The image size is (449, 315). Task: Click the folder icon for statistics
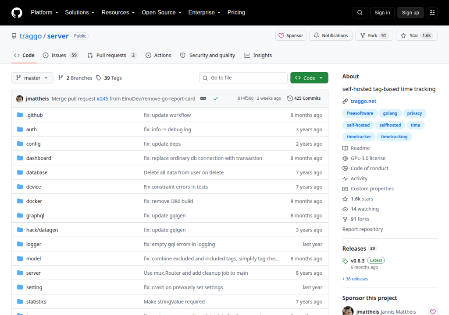(20, 301)
